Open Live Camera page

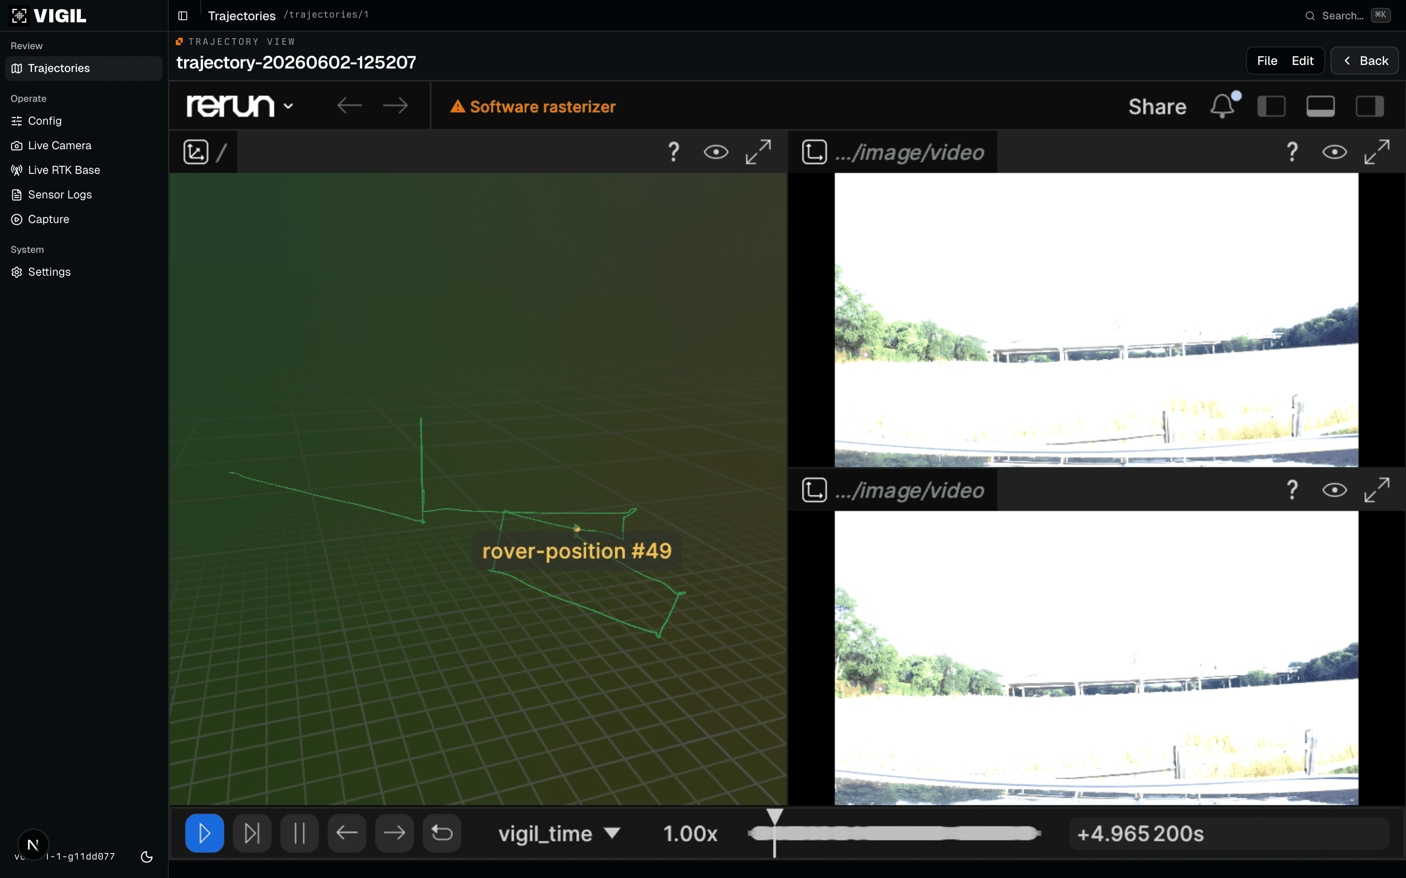(83, 145)
